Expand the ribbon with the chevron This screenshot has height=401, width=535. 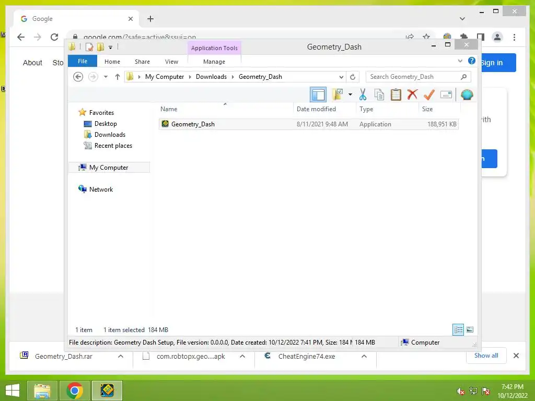pos(460,61)
